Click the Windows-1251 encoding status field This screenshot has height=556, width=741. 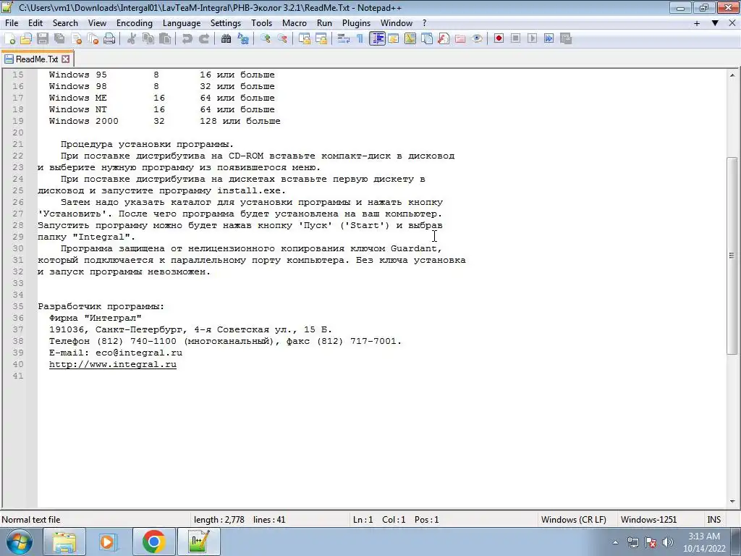point(648,520)
